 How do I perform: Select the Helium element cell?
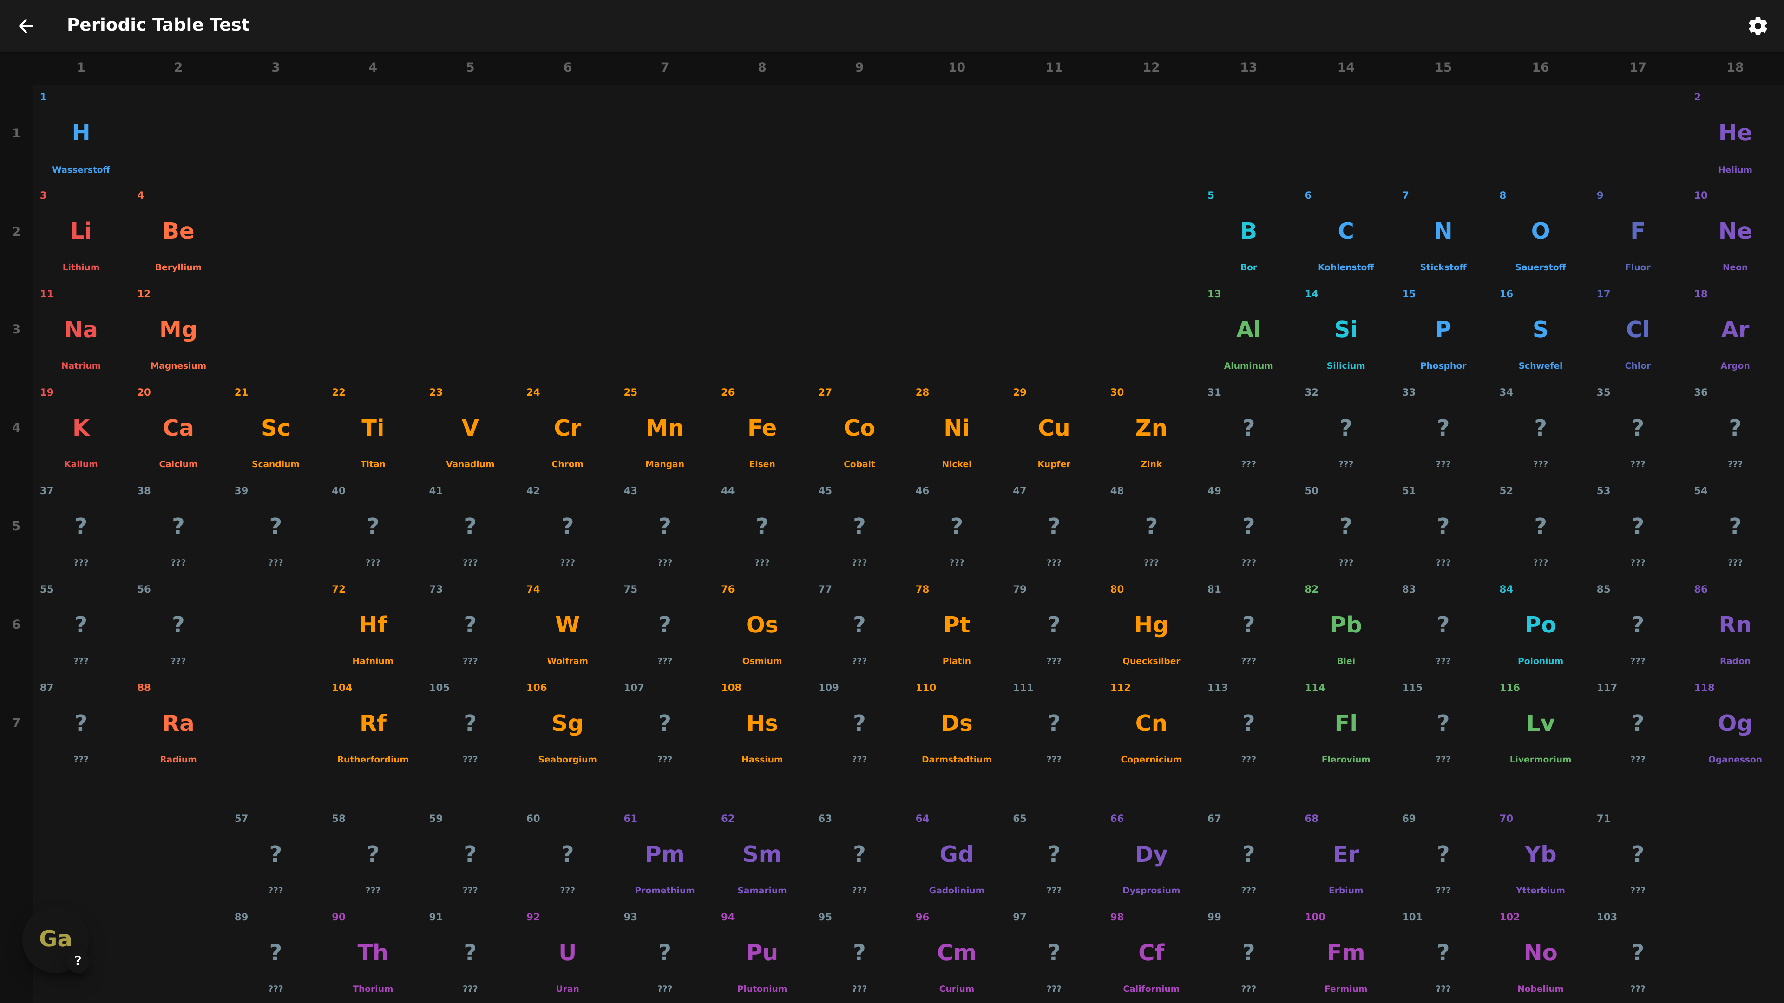point(1735,134)
